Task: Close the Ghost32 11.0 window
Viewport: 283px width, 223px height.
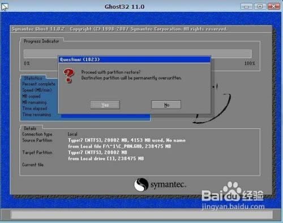Action: (x=273, y=7)
